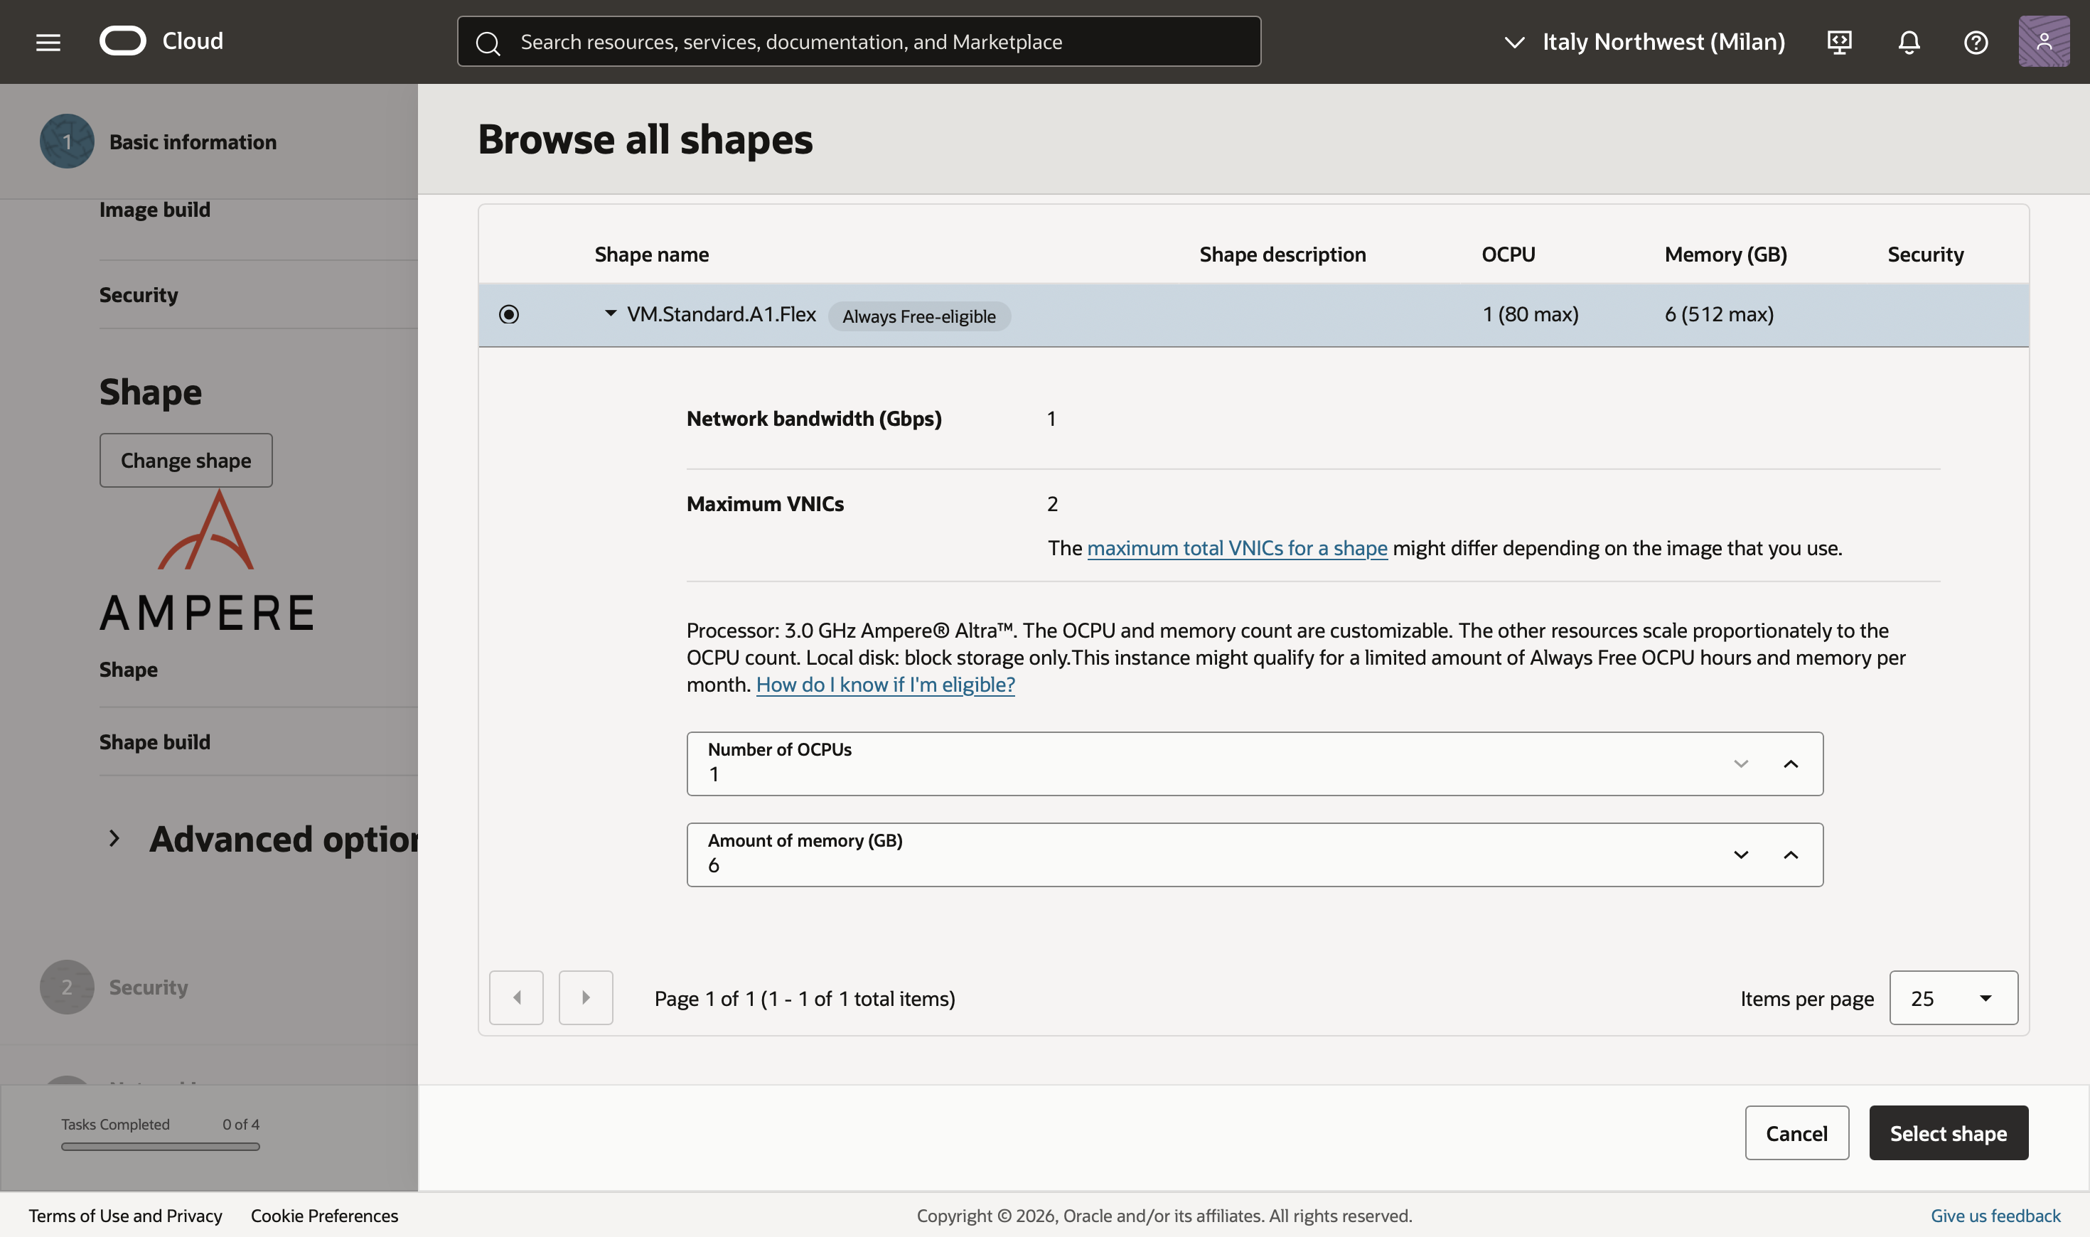The width and height of the screenshot is (2090, 1237).
Task: Click the Cancel button
Action: point(1796,1132)
